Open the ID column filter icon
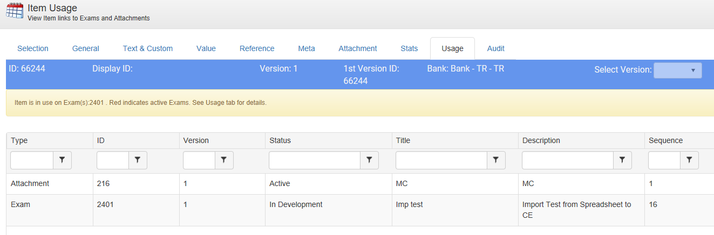The image size is (714, 235). [x=138, y=160]
